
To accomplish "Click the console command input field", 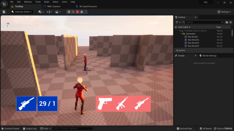I will pos(72,128).
